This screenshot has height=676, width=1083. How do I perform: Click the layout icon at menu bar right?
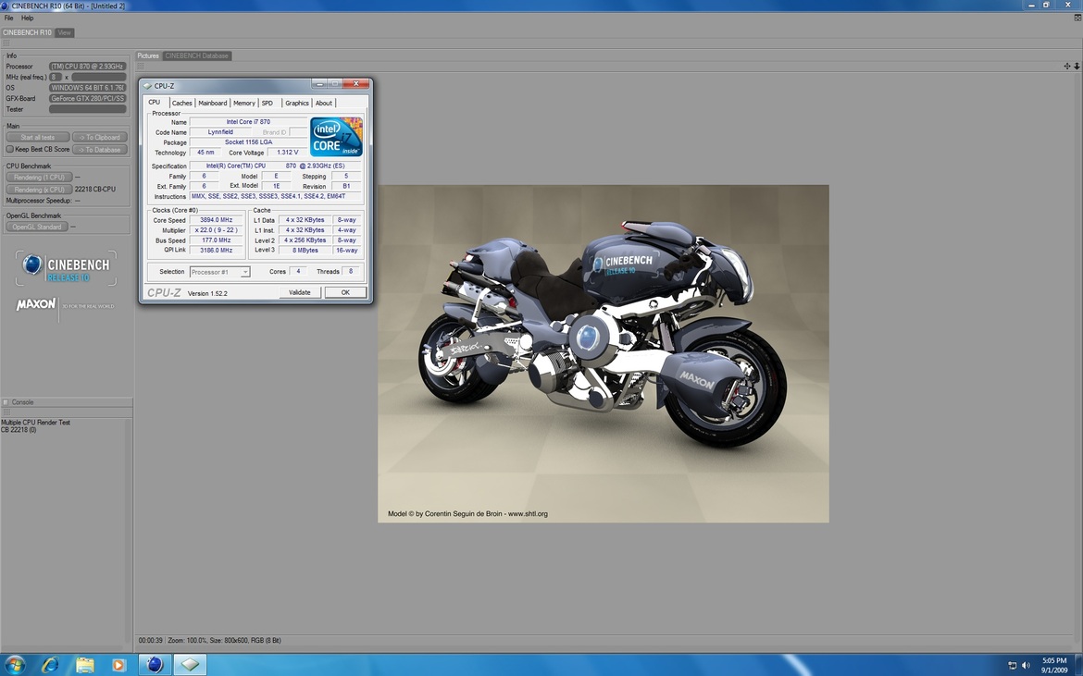(1077, 18)
